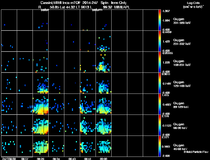Viewport: 210px width, 160px height.
Task: Click the 08:26 Oxygen 46-68 keV image panel
Action: click(41, 146)
